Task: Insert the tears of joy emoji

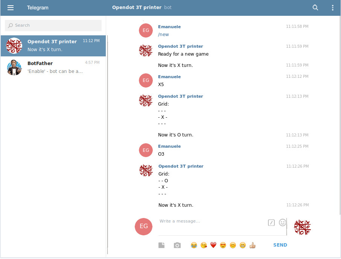Action: tap(194, 245)
